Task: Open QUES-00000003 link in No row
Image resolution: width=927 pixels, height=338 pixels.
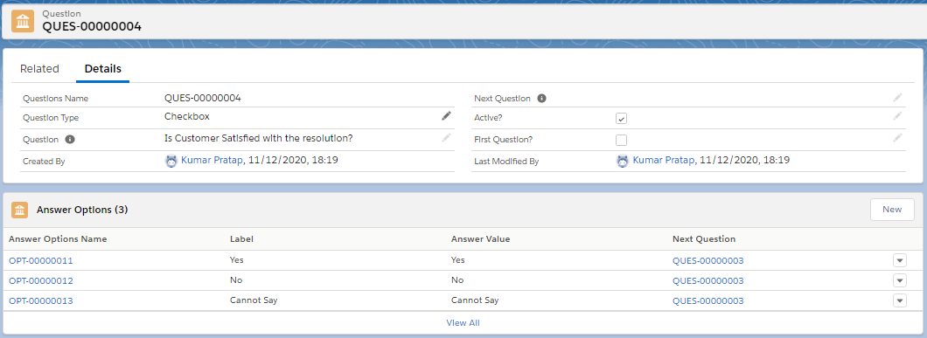Action: pyautogui.click(x=708, y=280)
